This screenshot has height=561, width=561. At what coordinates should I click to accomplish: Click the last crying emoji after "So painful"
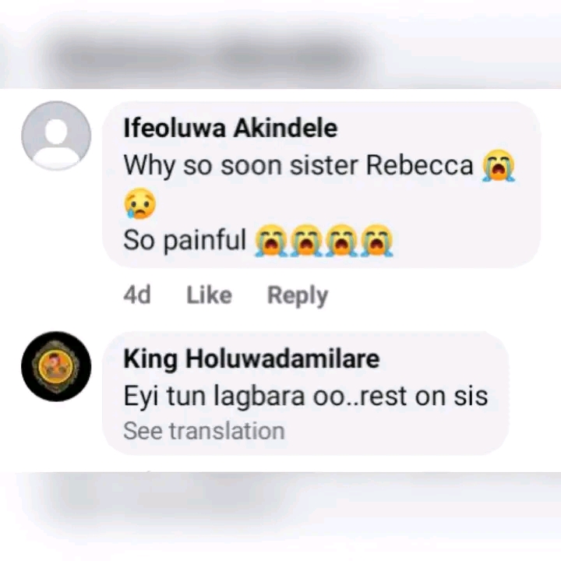pyautogui.click(x=377, y=242)
